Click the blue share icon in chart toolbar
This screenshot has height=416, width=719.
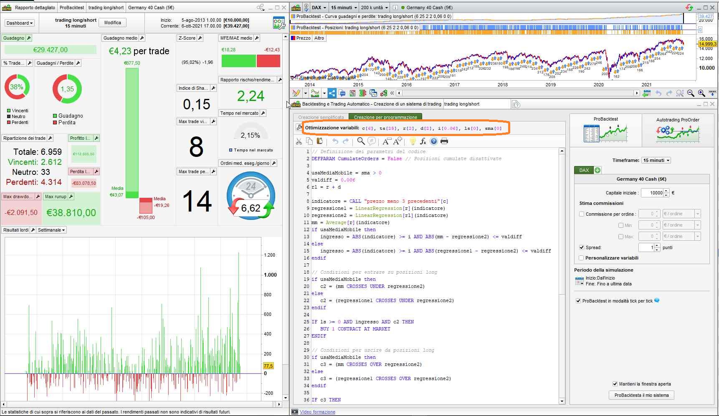tap(332, 93)
